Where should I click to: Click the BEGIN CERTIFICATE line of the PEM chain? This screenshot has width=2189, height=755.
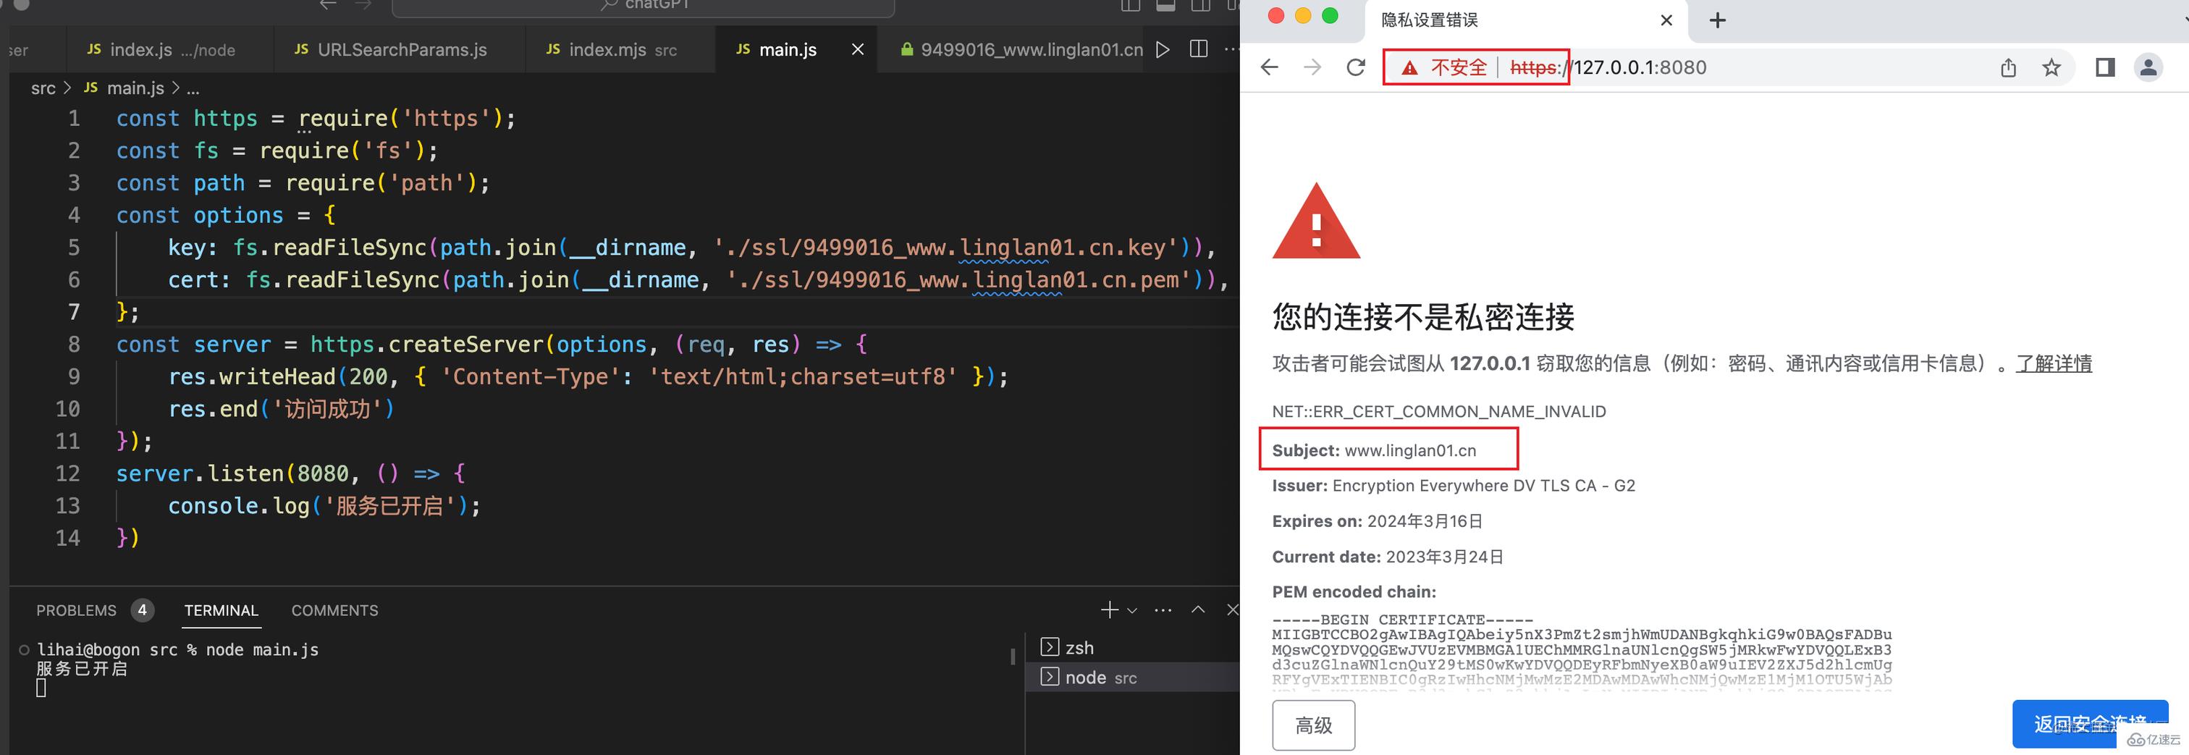[x=1402, y=620]
